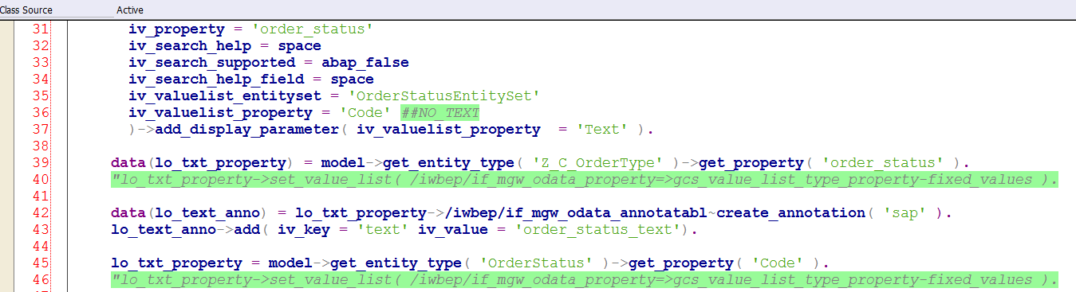1076x292 pixels.
Task: Click iv_search_help on line 32
Action: [190, 46]
